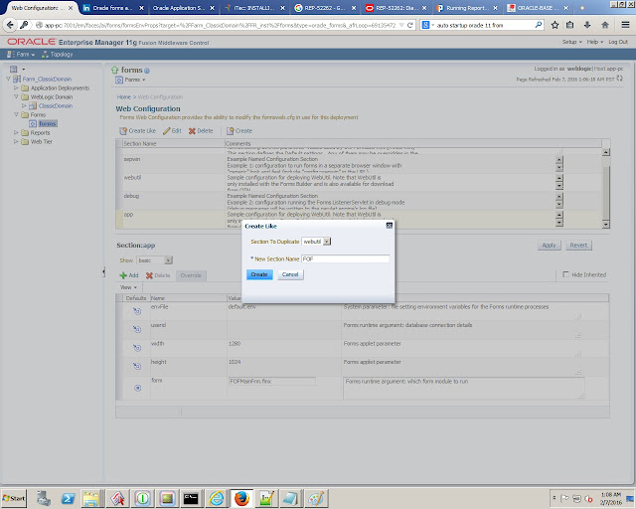Viewport: 636px width, 509px height.
Task: Click the default icon for width row
Action: pyautogui.click(x=137, y=348)
